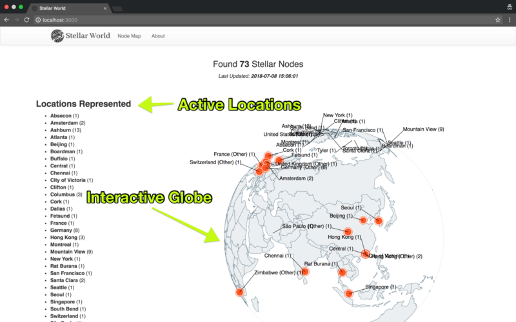This screenshot has width=516, height=322.
Task: Click the Zimbabwe node marker on globe
Action: point(240,292)
